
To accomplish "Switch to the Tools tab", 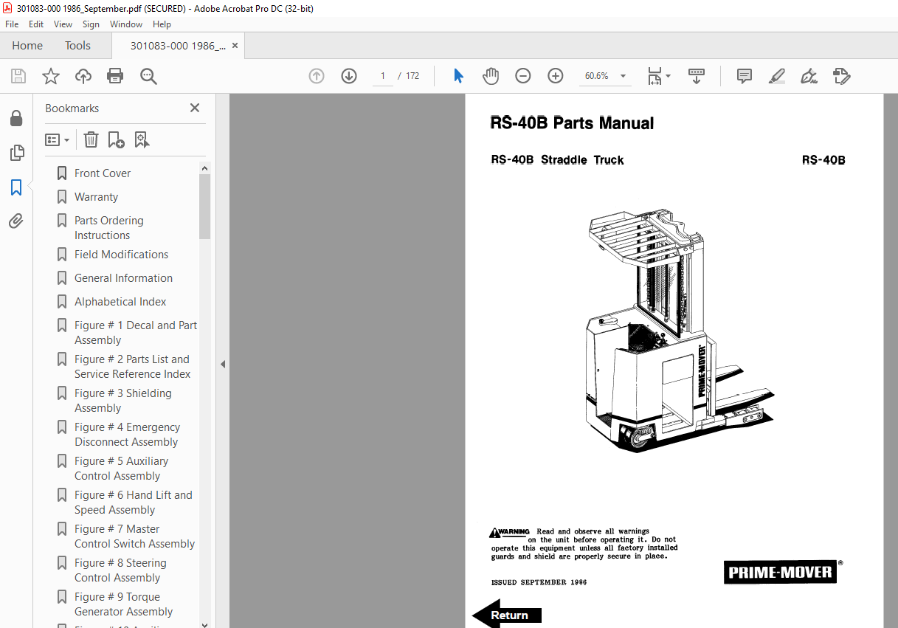I will point(77,46).
